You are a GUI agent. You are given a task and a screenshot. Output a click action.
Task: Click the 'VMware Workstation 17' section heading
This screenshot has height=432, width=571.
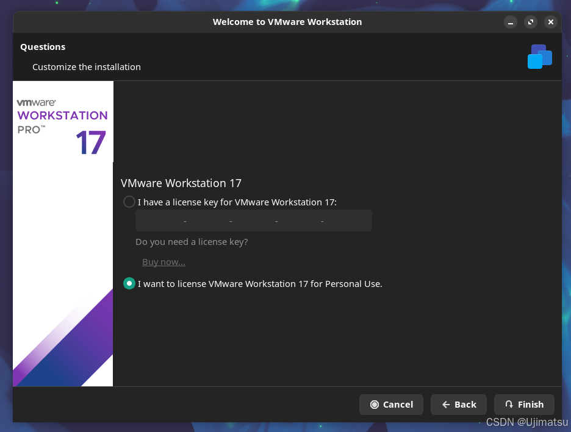point(181,183)
